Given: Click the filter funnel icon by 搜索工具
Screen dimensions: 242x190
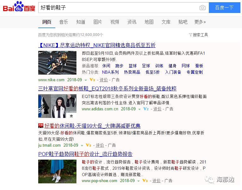Looking at the screenshot, I should [191, 35].
